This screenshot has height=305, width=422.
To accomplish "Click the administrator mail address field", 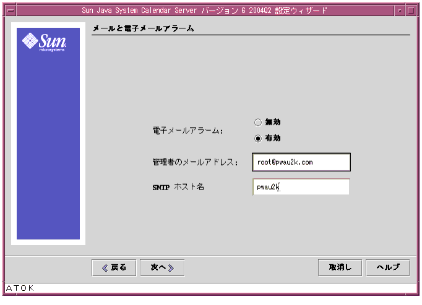I will 301,162.
